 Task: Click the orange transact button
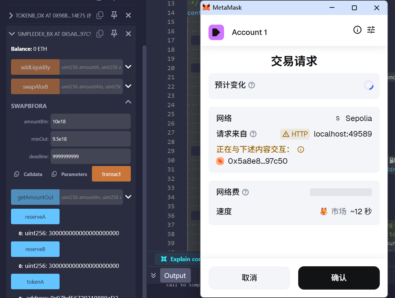[111, 174]
